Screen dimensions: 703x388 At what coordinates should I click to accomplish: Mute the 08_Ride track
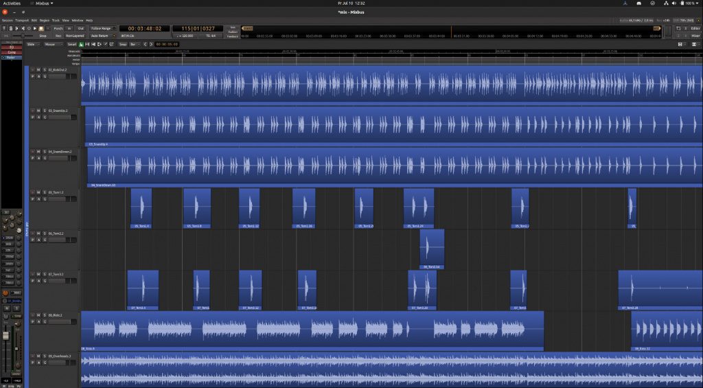coord(38,315)
